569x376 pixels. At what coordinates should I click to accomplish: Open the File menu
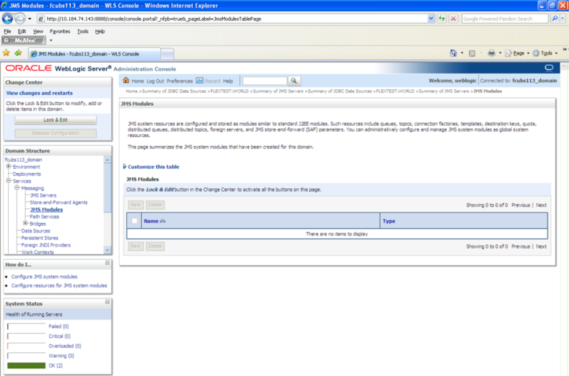coord(7,31)
